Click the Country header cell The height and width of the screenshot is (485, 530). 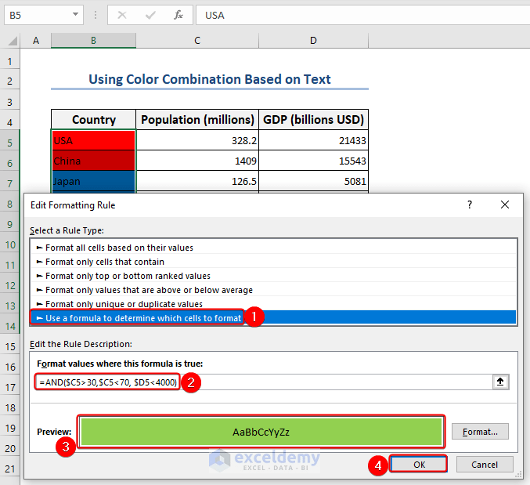(x=94, y=120)
